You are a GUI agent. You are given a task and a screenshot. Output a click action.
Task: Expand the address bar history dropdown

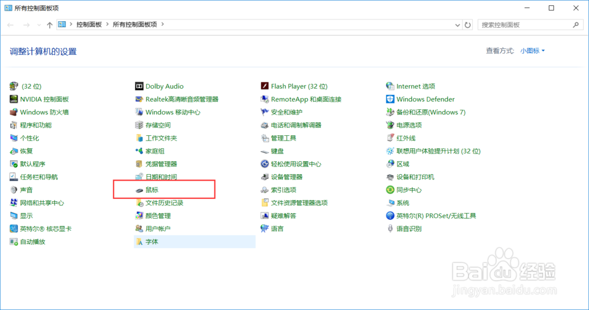pyautogui.click(x=457, y=25)
